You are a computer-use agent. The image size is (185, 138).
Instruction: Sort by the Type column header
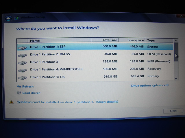(159, 41)
